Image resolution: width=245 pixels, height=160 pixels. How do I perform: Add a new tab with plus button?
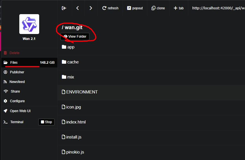tap(179, 8)
